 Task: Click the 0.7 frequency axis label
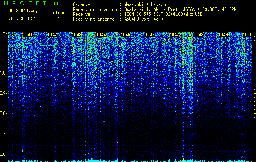tap(3, 134)
